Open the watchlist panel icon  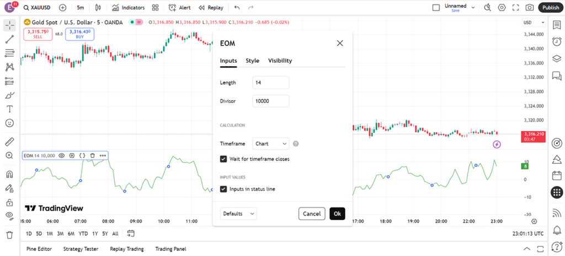(557, 25)
